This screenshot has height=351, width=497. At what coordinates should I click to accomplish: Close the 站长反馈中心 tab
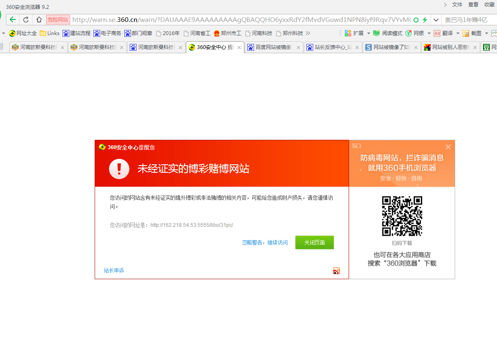click(x=357, y=47)
